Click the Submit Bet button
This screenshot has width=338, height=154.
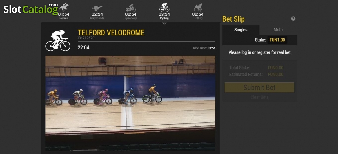point(259,88)
